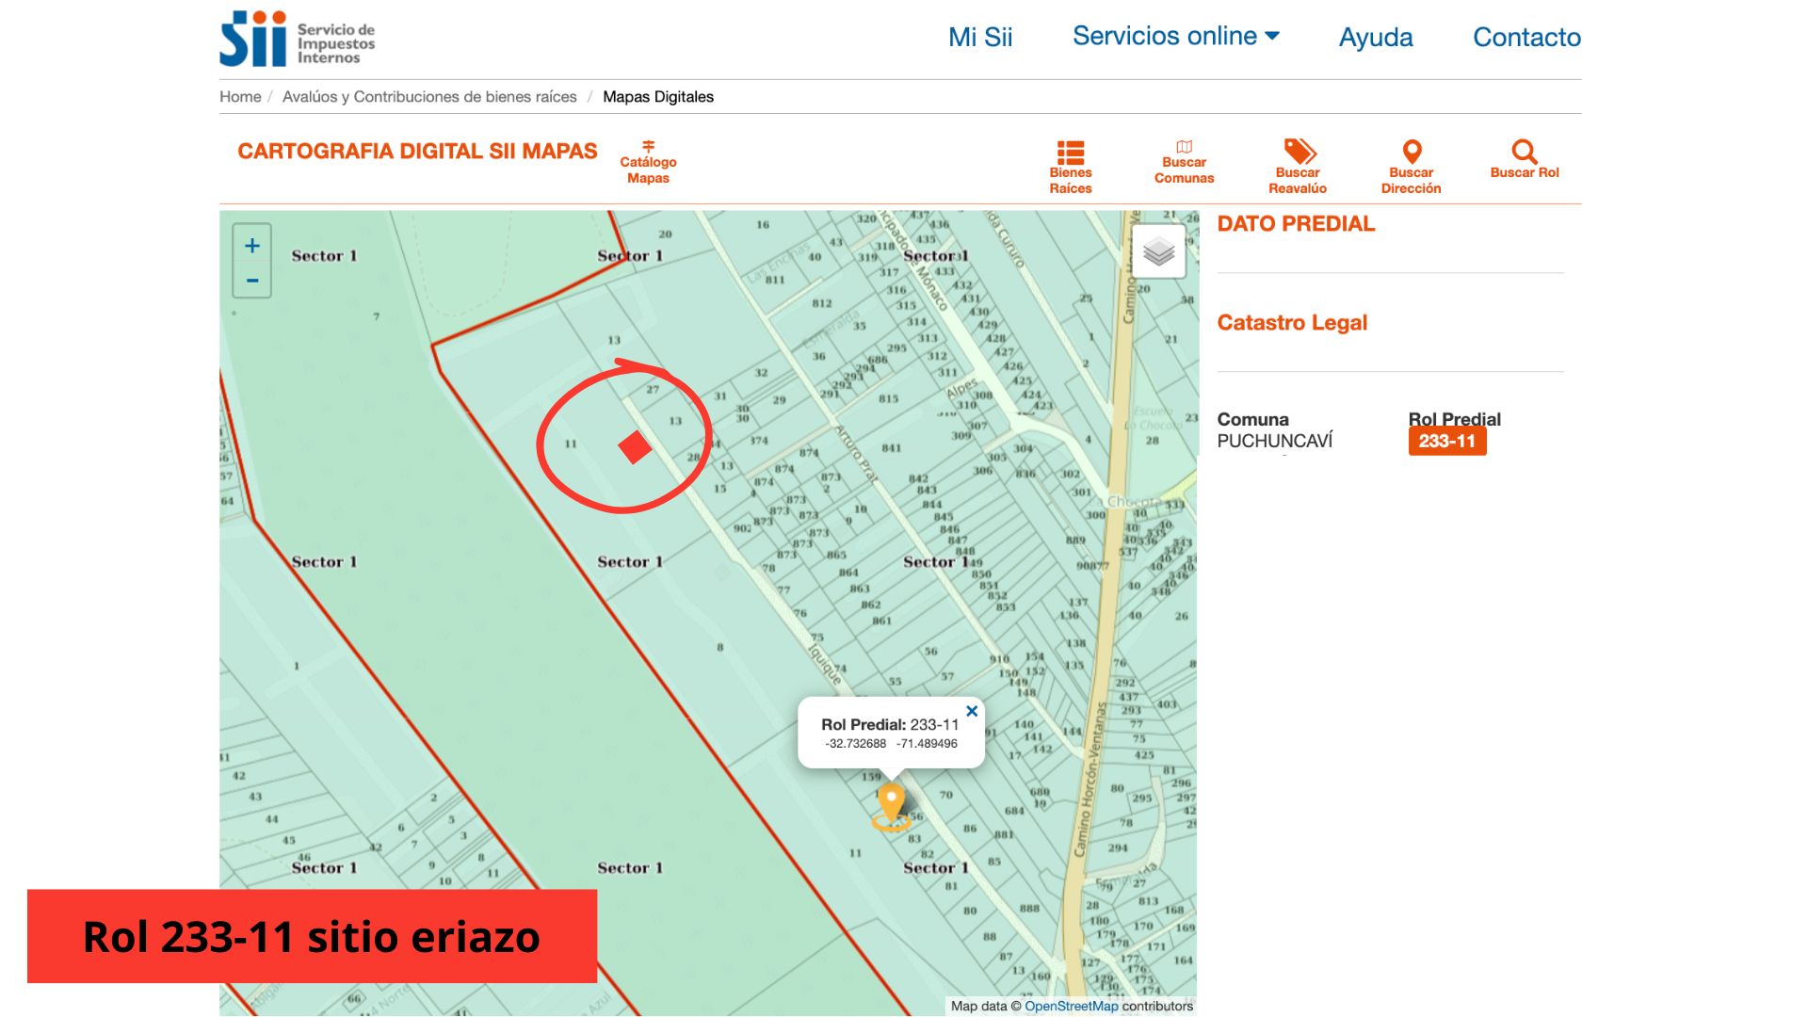The width and height of the screenshot is (1808, 1017).
Task: Open Avalúos y Contribuciones breadcrumb link
Action: (x=429, y=96)
